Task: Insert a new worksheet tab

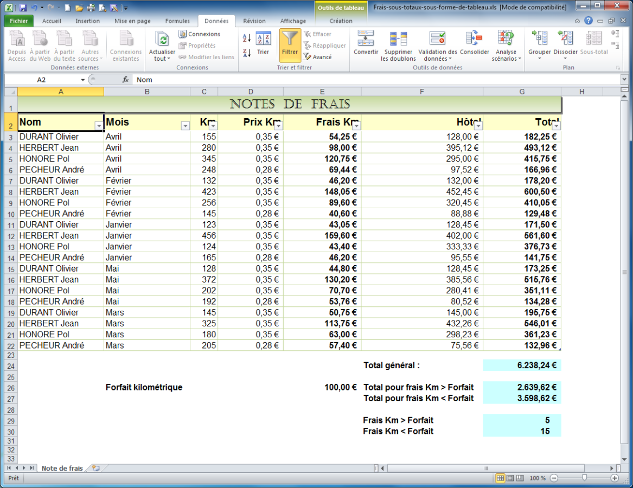Action: (95, 468)
